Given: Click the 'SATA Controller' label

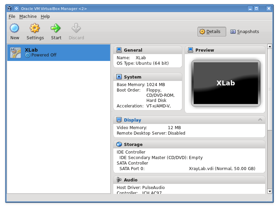Looking at the screenshot, I should tap(132, 163).
